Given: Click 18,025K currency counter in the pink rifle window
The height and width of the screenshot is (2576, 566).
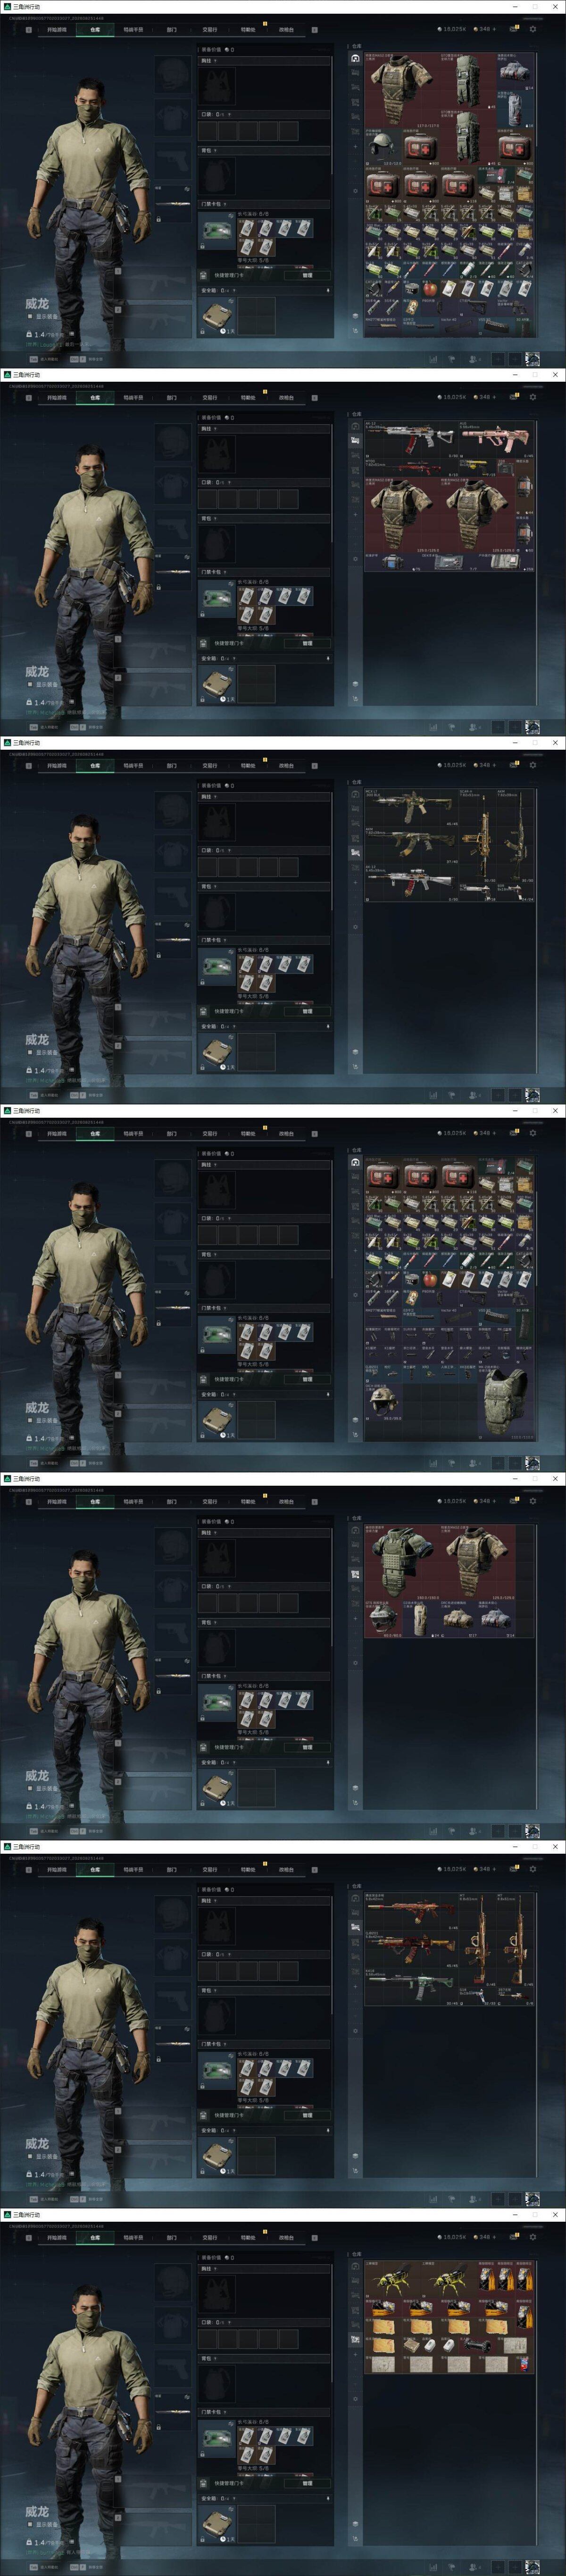Looking at the screenshot, I should point(453,397).
